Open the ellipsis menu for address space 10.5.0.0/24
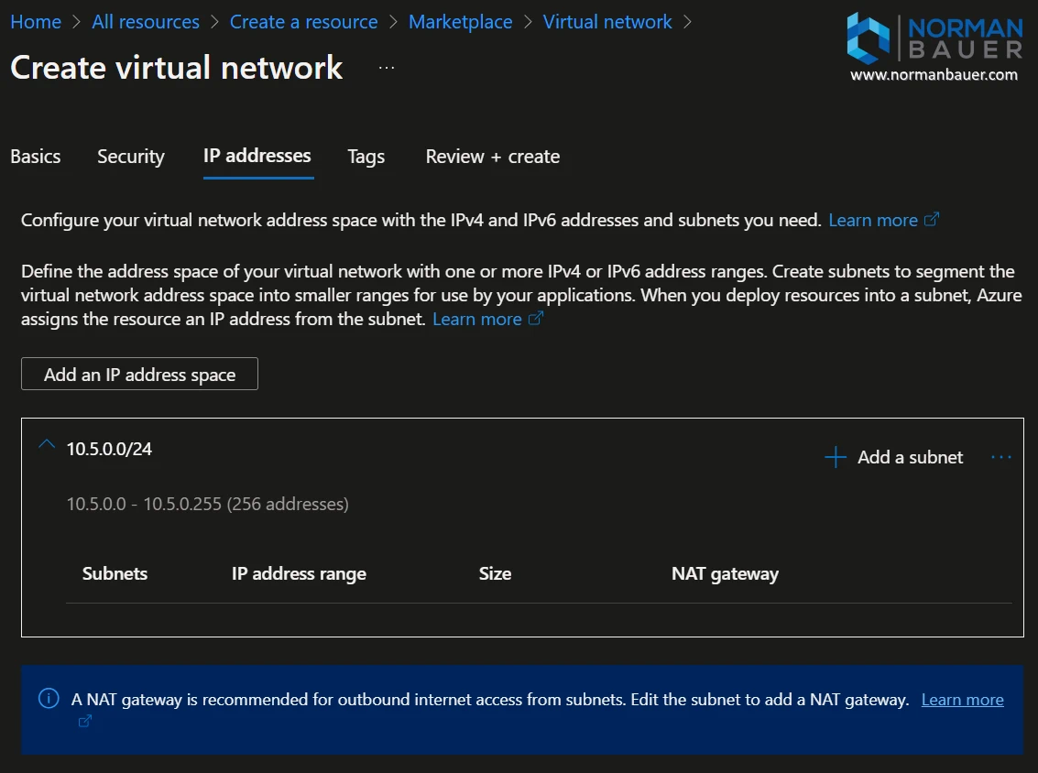The image size is (1038, 773). [1000, 457]
